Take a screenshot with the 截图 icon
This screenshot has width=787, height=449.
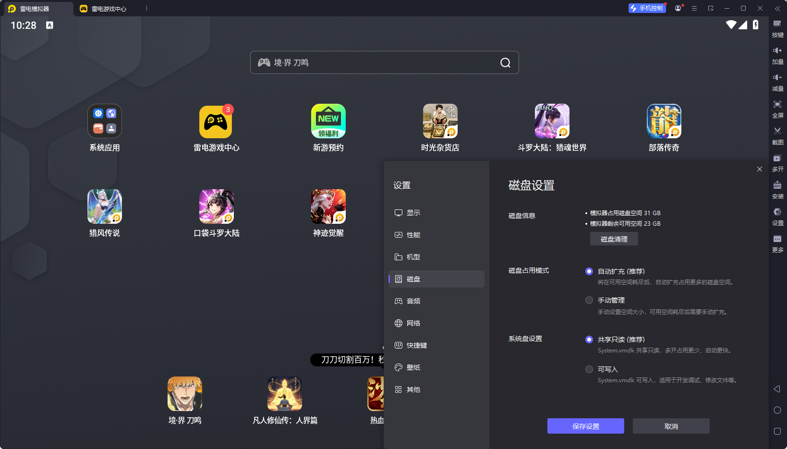click(778, 136)
